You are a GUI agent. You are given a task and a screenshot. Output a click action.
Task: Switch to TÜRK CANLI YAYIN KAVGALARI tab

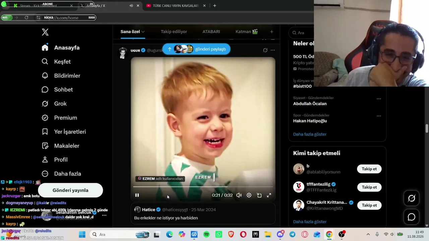tap(176, 6)
